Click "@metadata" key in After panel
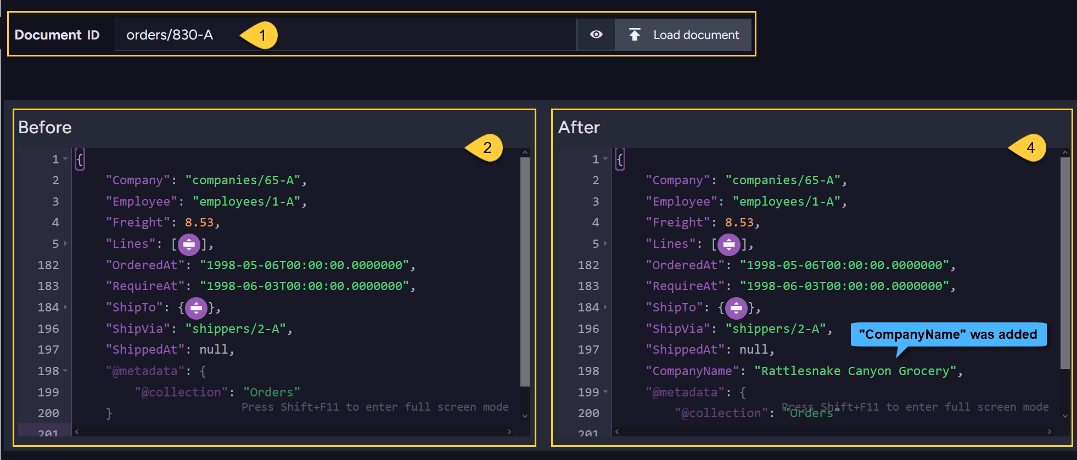Image resolution: width=1077 pixels, height=460 pixels. point(685,393)
